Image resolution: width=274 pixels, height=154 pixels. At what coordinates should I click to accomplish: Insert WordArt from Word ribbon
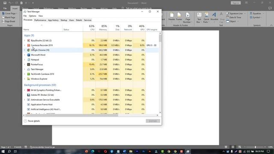(x=214, y=18)
